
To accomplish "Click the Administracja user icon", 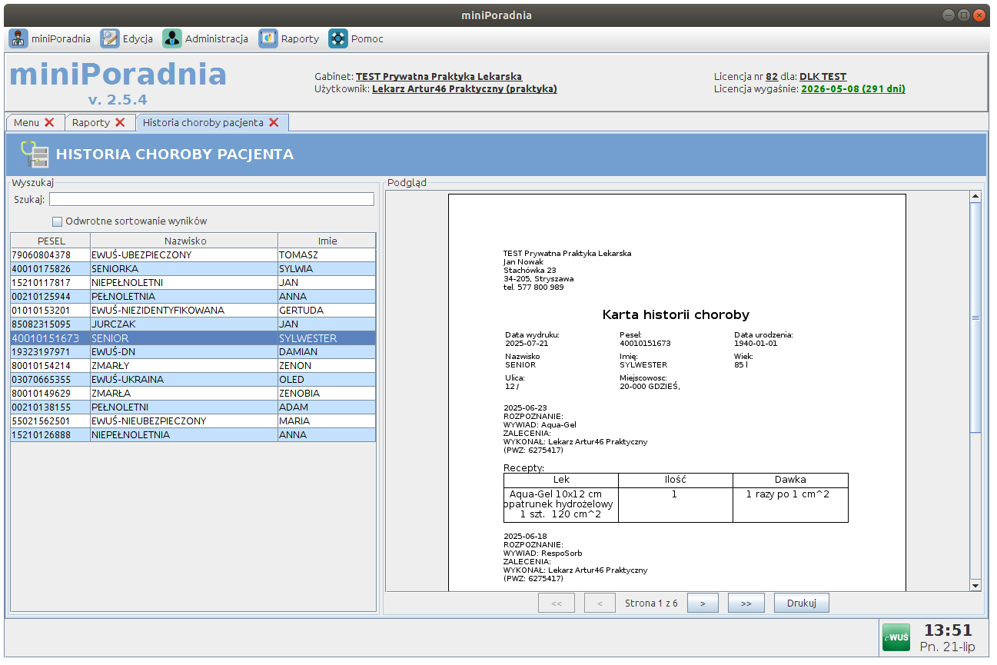I will [172, 38].
